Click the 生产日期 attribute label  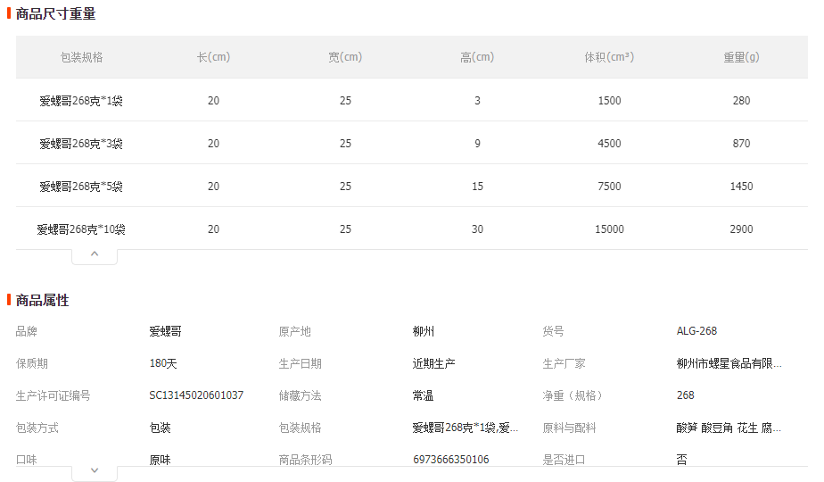click(x=300, y=363)
